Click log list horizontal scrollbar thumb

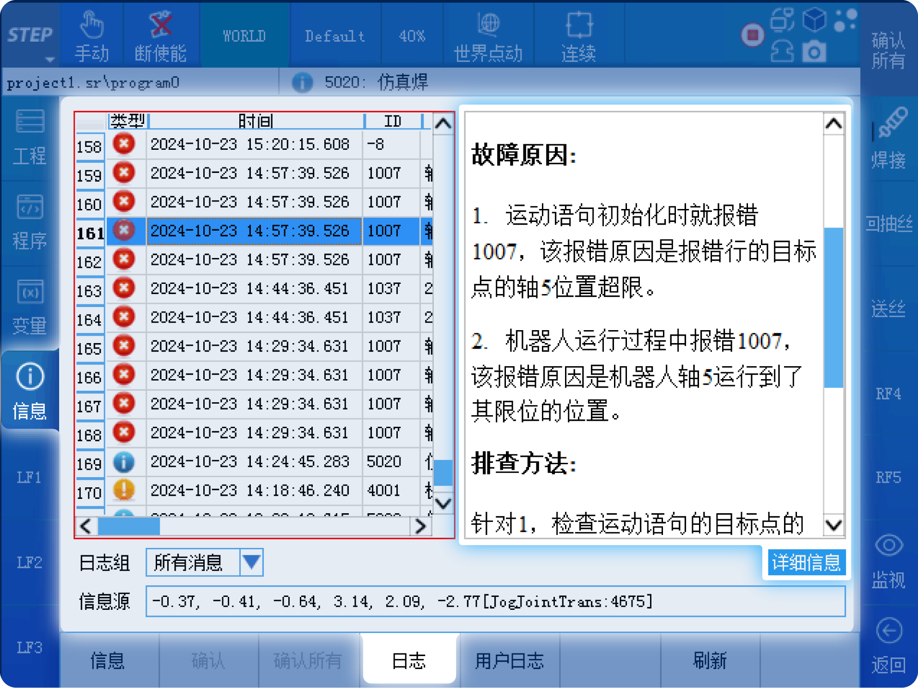[x=129, y=526]
